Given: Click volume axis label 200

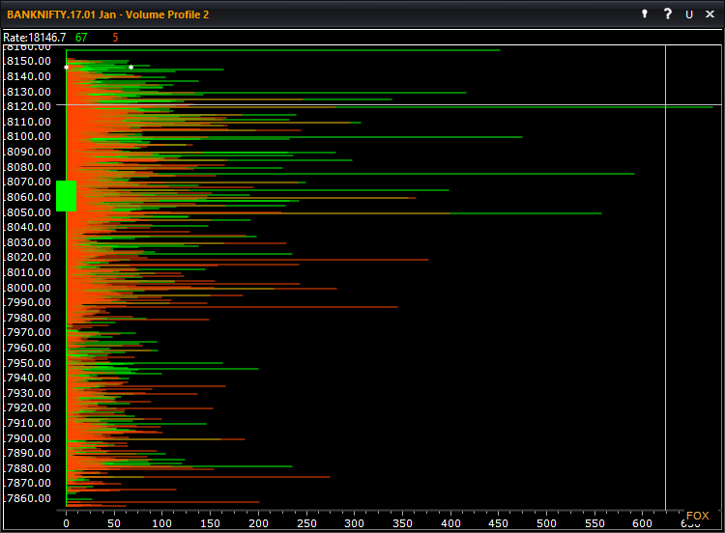Looking at the screenshot, I should (258, 523).
